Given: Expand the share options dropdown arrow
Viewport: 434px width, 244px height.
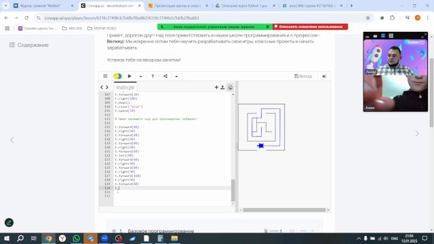Looking at the screenshot, I should pos(176,77).
